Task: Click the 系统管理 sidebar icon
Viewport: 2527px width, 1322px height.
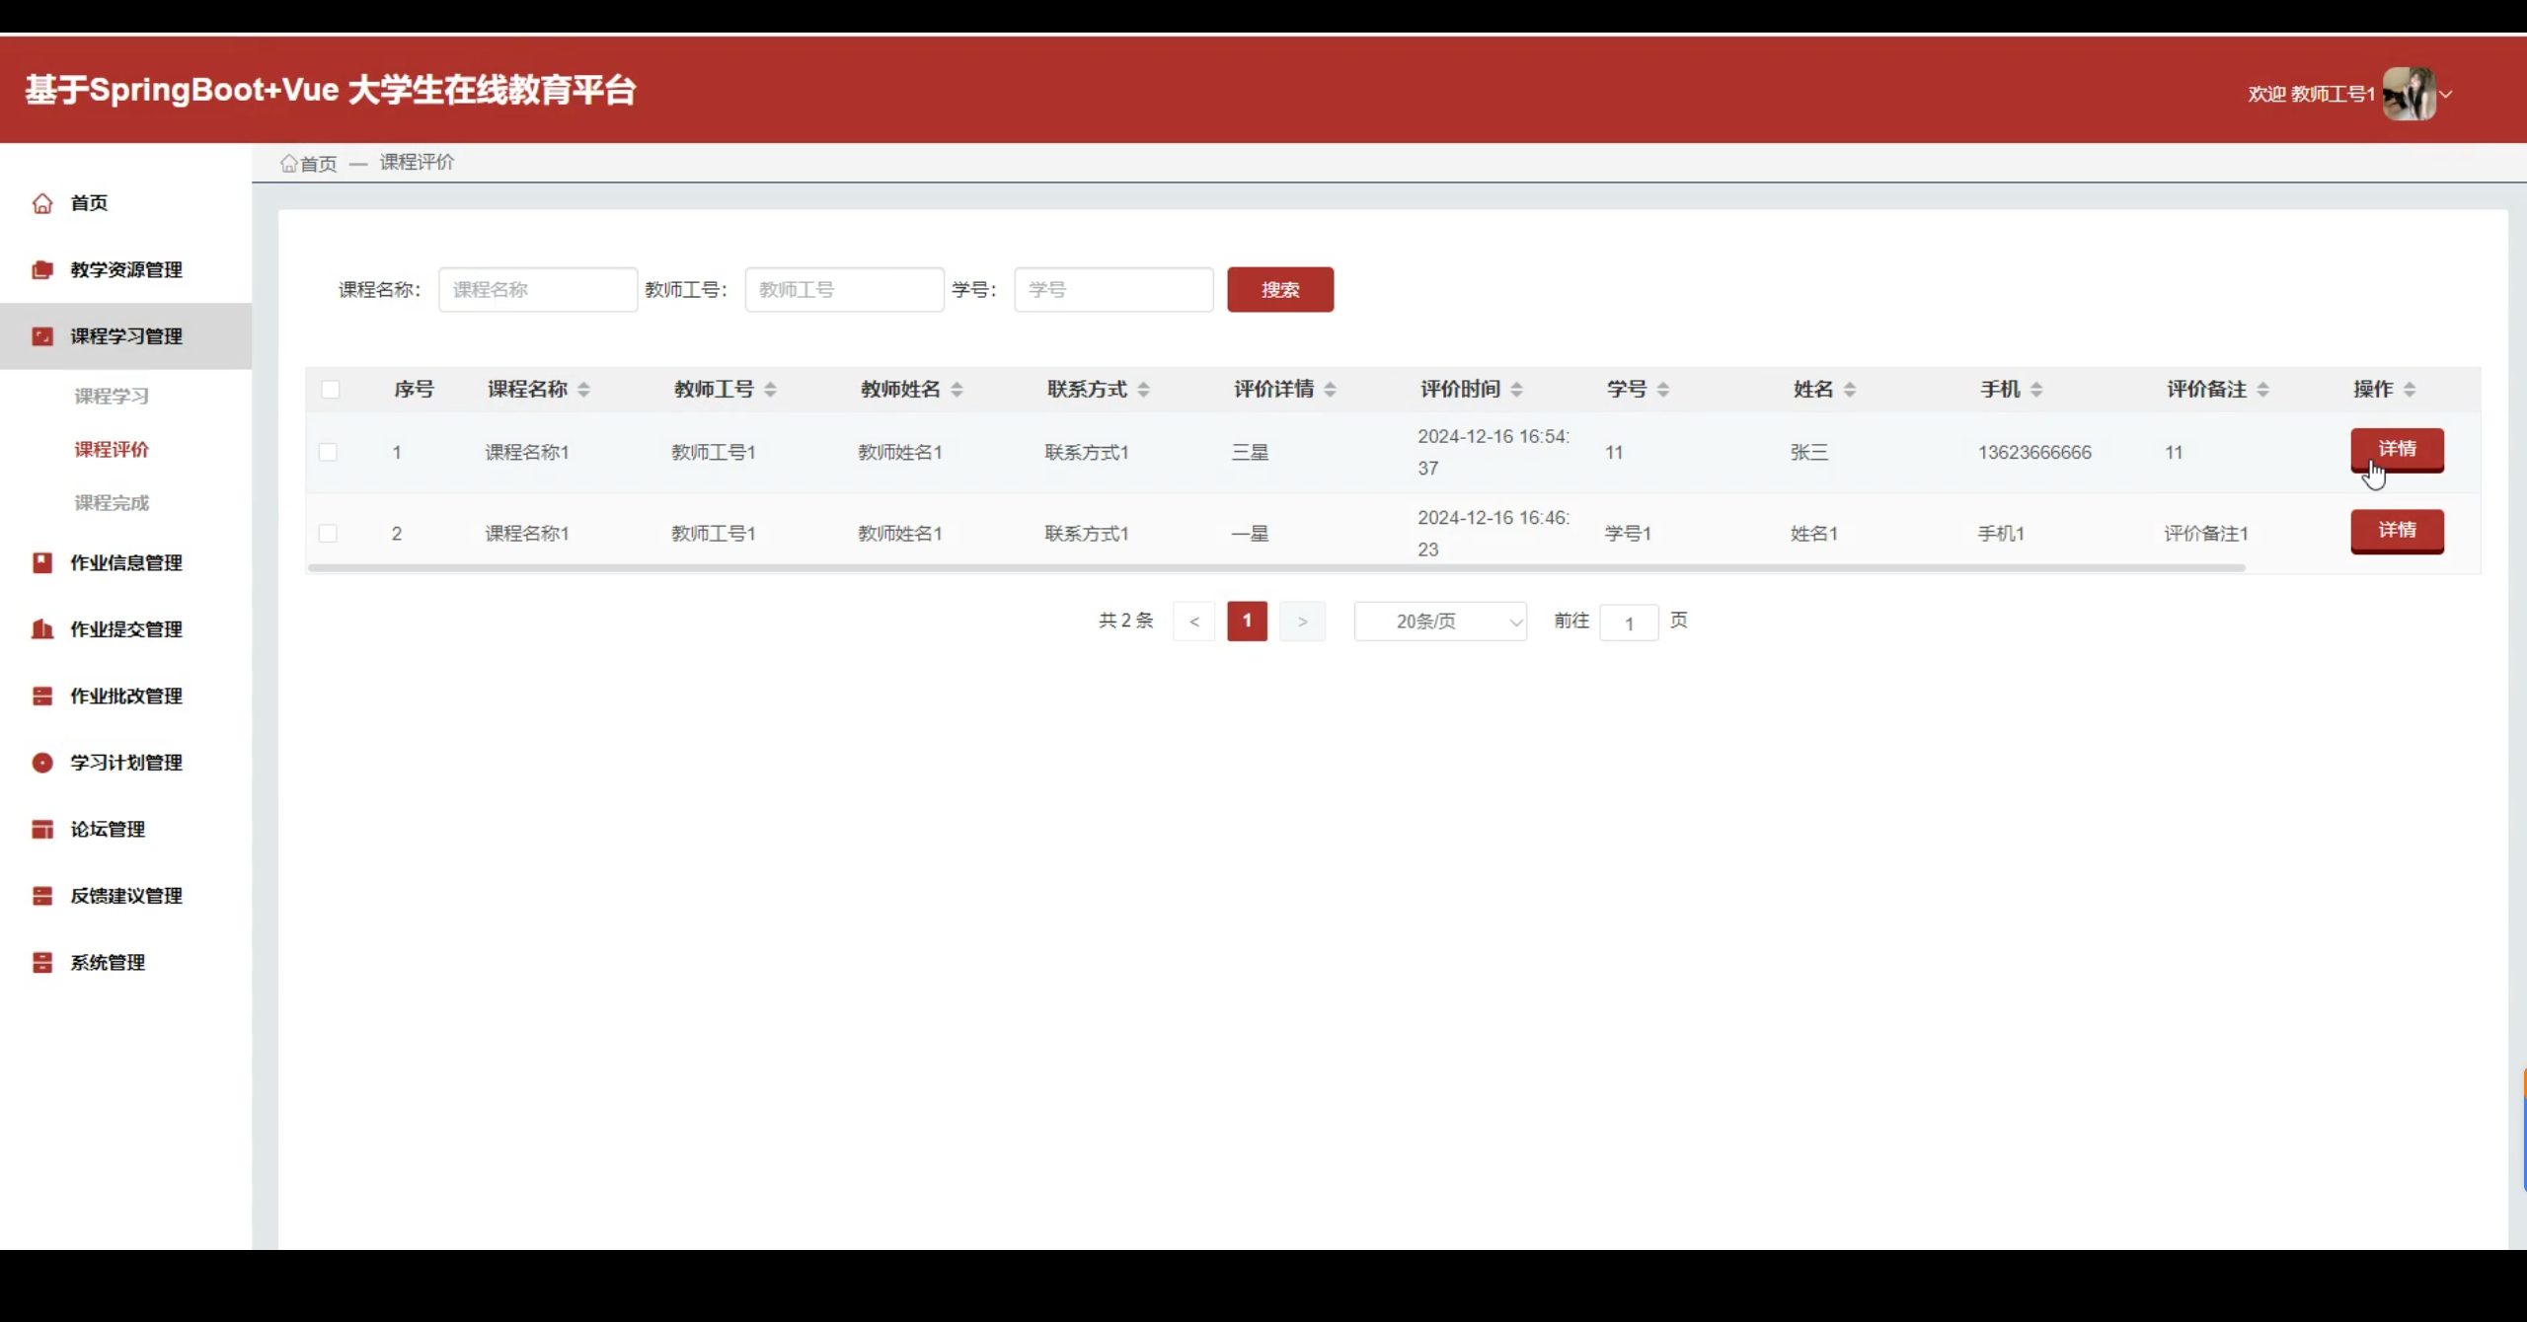Action: [42, 963]
